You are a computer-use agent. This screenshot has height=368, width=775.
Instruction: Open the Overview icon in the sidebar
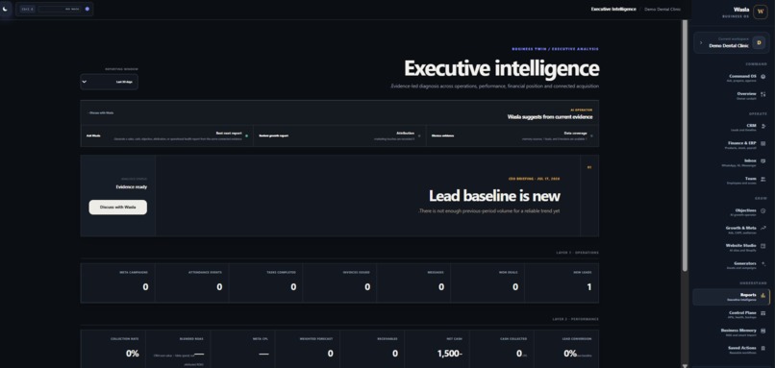763,94
